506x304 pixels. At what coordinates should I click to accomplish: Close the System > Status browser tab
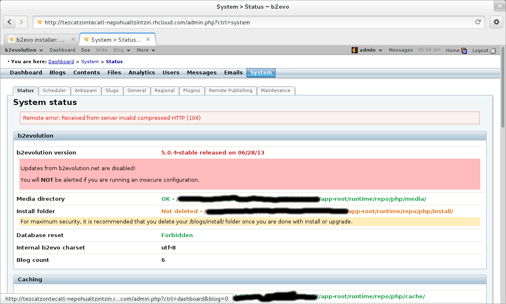click(149, 40)
